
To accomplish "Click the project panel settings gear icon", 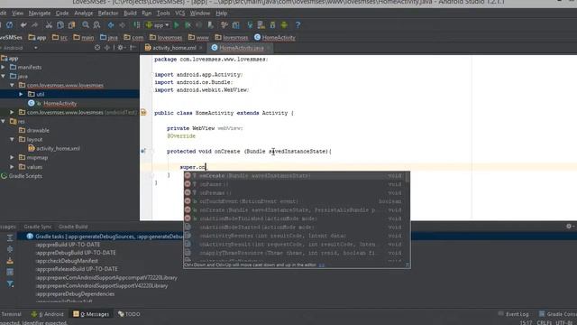I will point(121,48).
